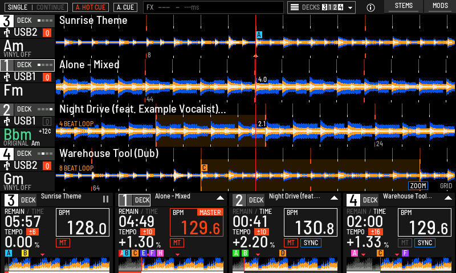Toggle MT master tempo on deck 1
The height and width of the screenshot is (273, 456).
pyautogui.click(x=177, y=243)
